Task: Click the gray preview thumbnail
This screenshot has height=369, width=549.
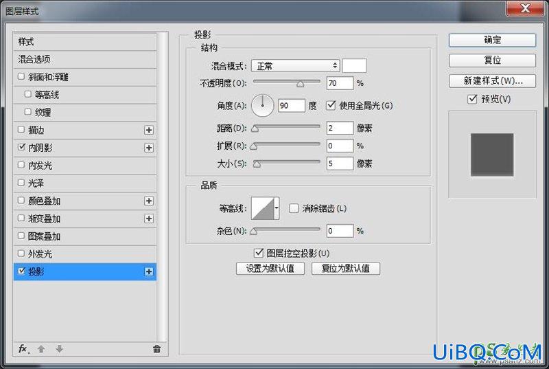Action: [492, 155]
